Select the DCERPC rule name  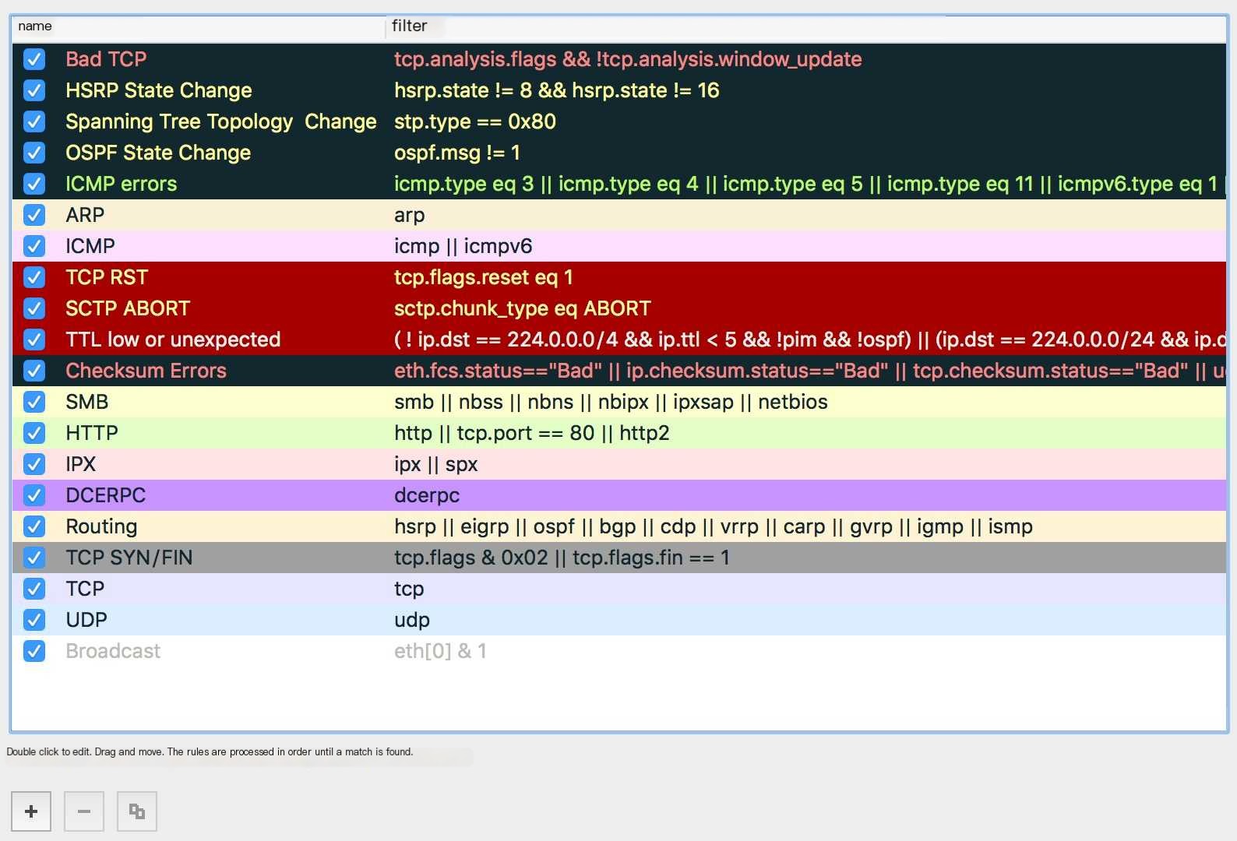(x=106, y=495)
